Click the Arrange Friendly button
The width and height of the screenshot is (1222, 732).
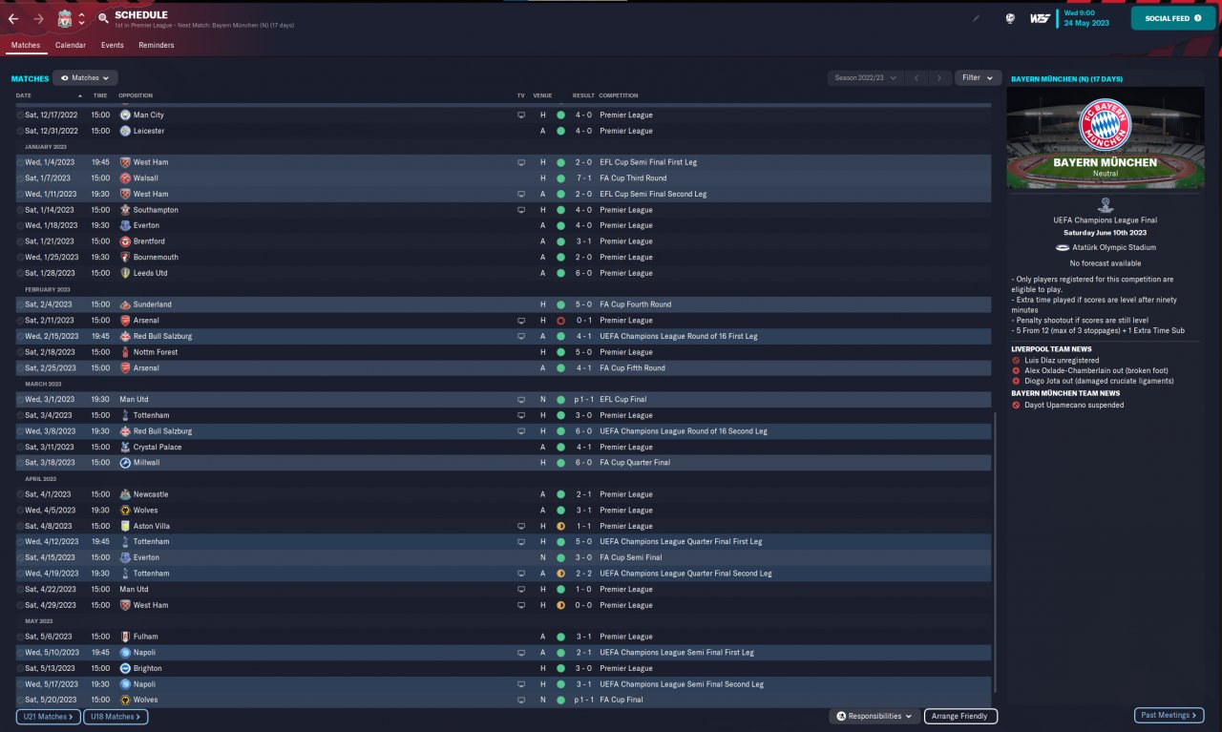(961, 716)
